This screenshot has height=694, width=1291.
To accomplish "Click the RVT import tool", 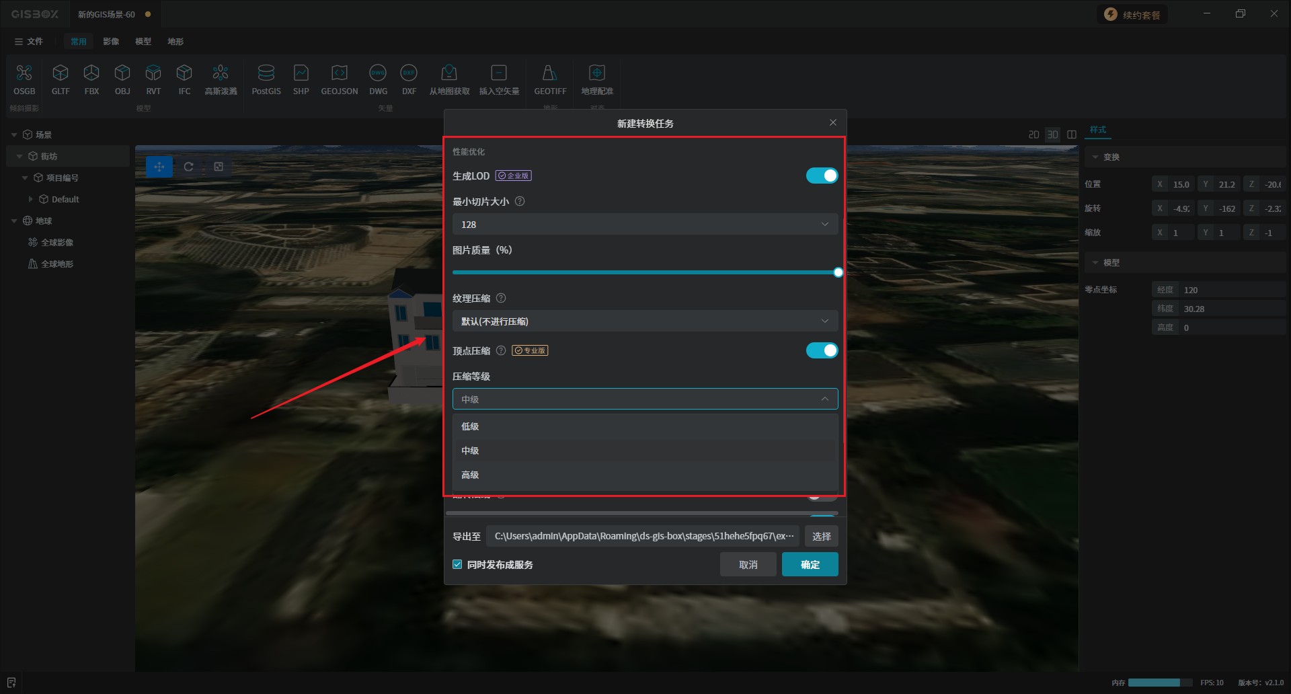I will click(x=153, y=73).
